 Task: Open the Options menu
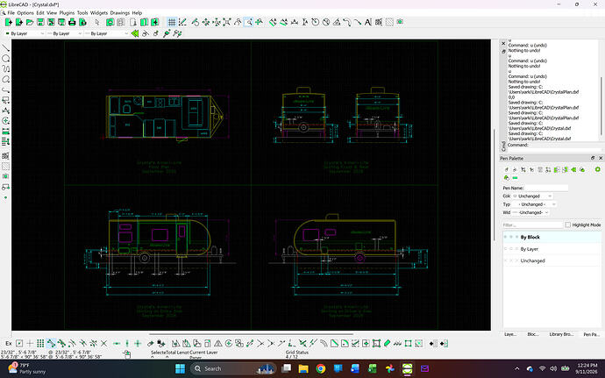[x=25, y=13]
